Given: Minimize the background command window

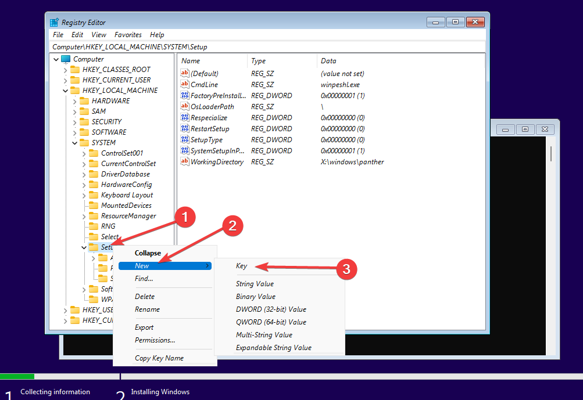Looking at the screenshot, I should pyautogui.click(x=505, y=129).
